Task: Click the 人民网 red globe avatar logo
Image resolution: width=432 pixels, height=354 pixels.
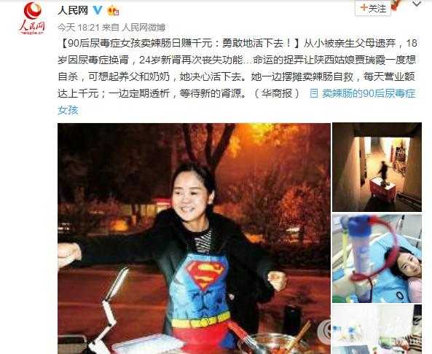Action: pyautogui.click(x=32, y=17)
